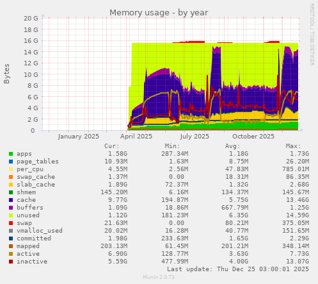Click the page_tables blue legend swatch
318x284 pixels.
click(11, 162)
